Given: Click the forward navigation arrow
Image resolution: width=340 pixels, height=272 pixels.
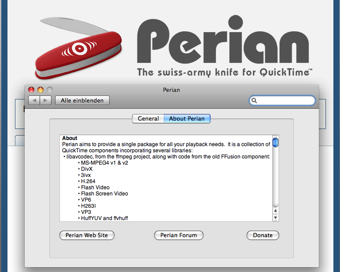Looking at the screenshot, I should [45, 100].
